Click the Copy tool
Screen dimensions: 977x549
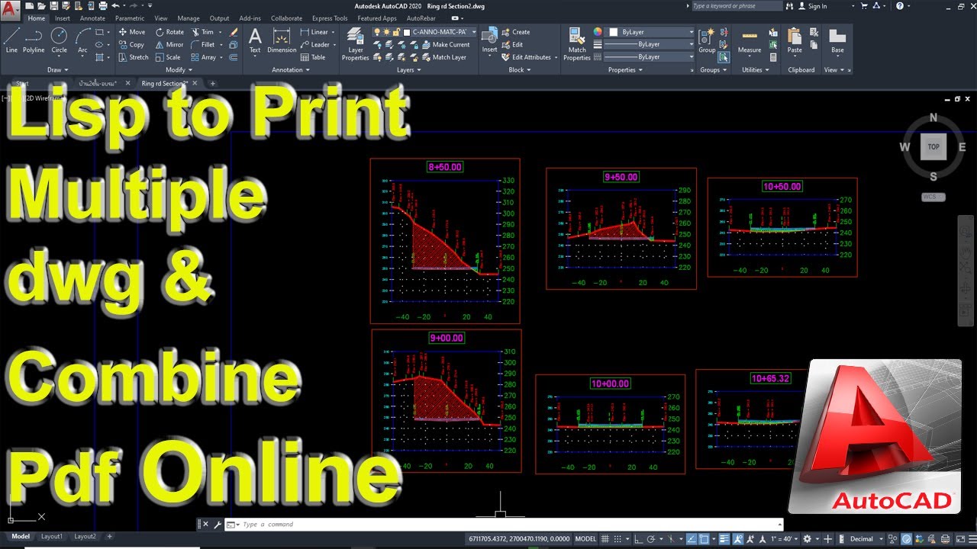(x=131, y=44)
